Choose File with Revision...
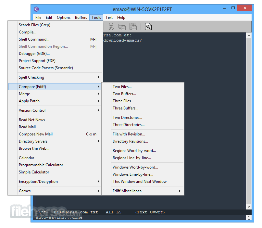The width and height of the screenshot is (262, 228). [143, 134]
